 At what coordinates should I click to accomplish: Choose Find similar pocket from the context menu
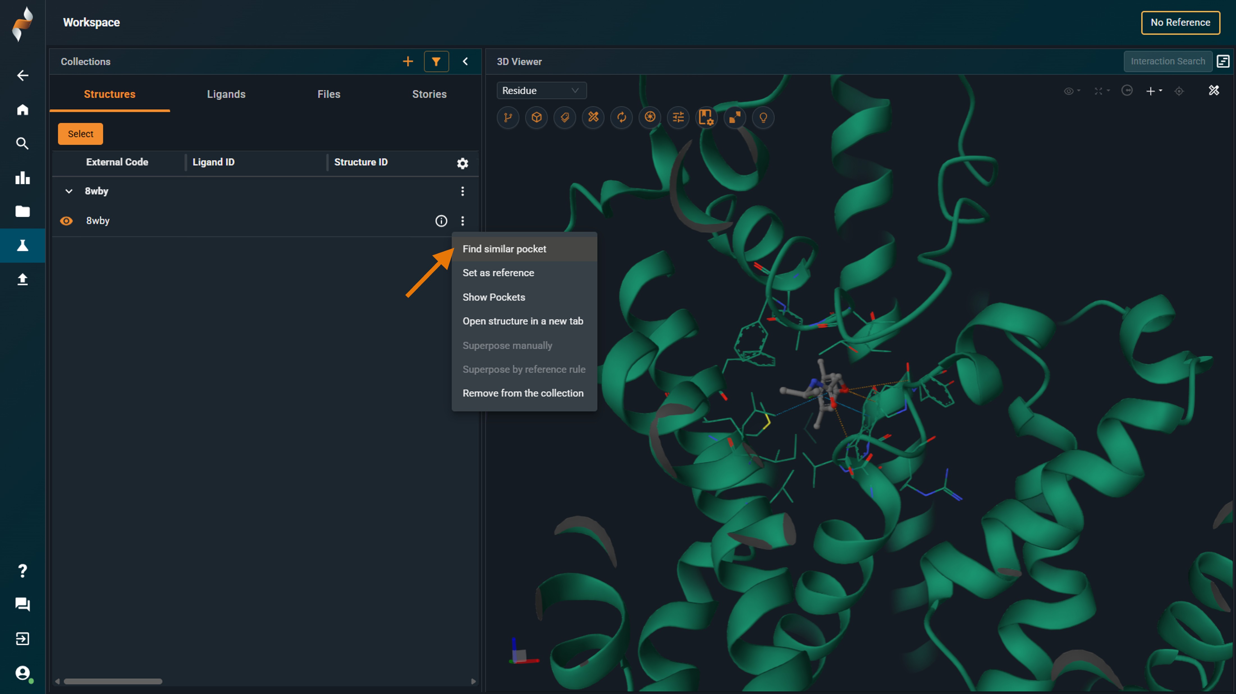tap(504, 249)
